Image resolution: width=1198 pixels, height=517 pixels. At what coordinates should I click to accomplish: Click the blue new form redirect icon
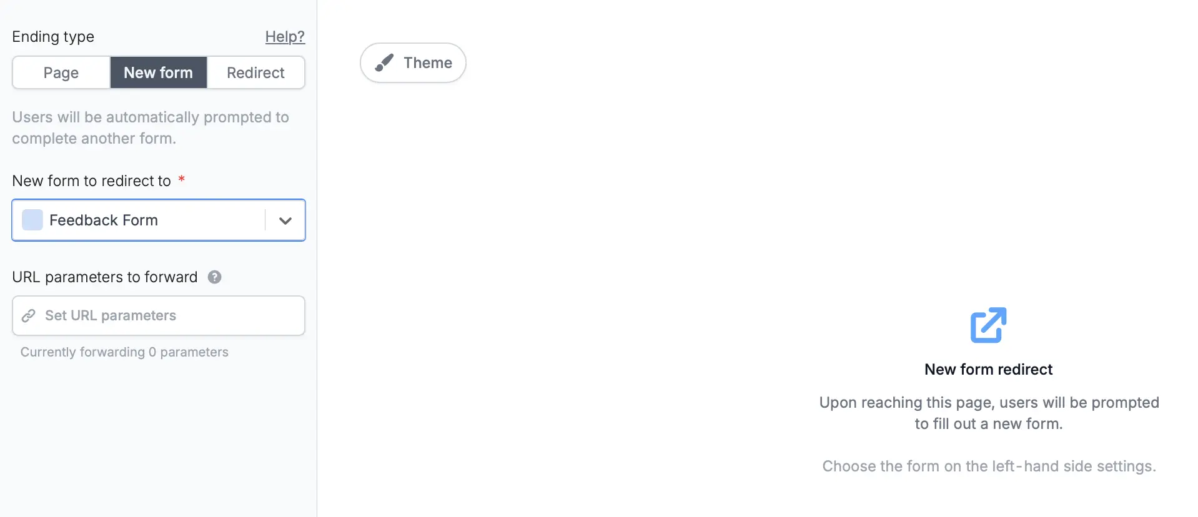pyautogui.click(x=988, y=325)
